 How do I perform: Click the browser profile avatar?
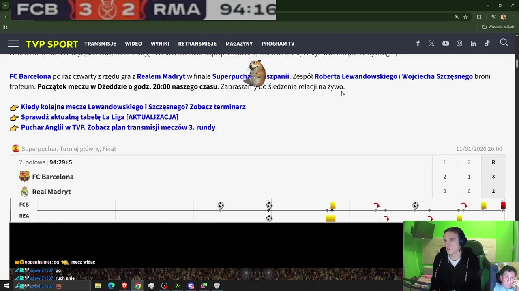503,17
